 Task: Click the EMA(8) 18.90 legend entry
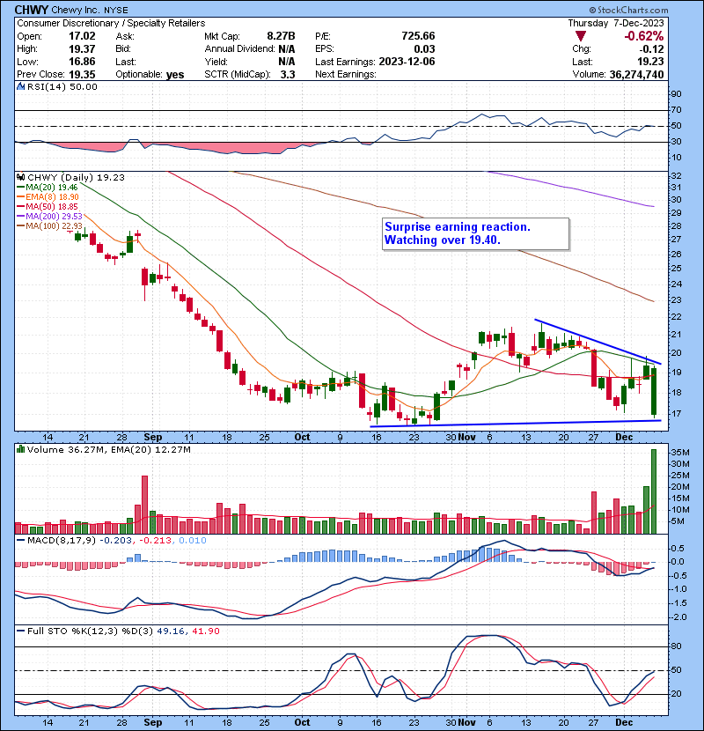(x=48, y=197)
